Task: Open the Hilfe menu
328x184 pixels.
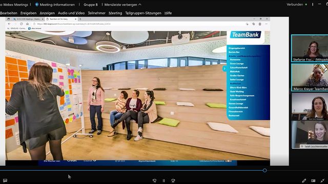Action: [168, 13]
